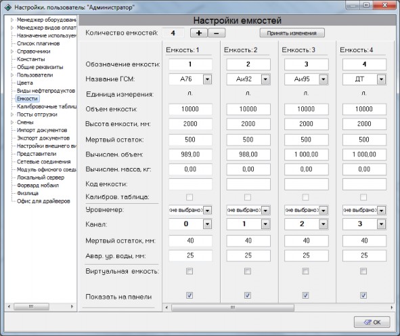Enable virtual tank checkbox for tank 1
The width and height of the screenshot is (400, 336).
tap(190, 271)
